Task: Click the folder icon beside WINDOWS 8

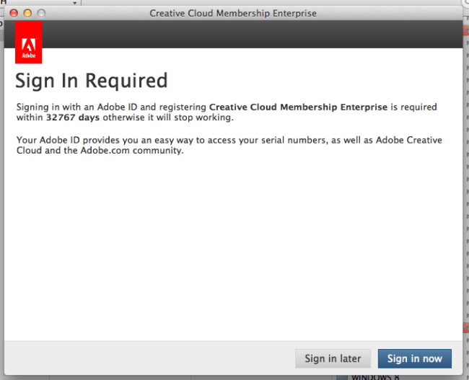Action: (x=343, y=376)
